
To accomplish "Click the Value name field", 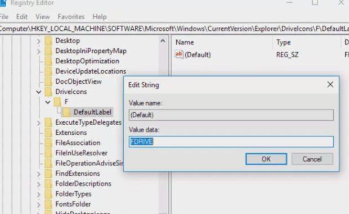I will pos(231,115).
